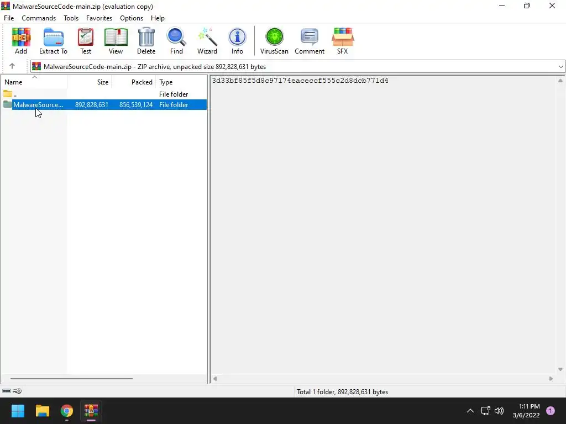Open the network tray icon

tap(485, 411)
